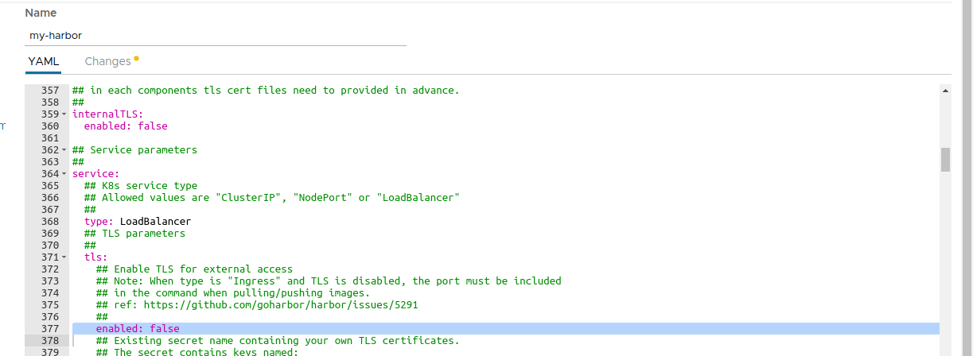
Task: Select line number 378 in the gutter
Action: pyautogui.click(x=49, y=341)
